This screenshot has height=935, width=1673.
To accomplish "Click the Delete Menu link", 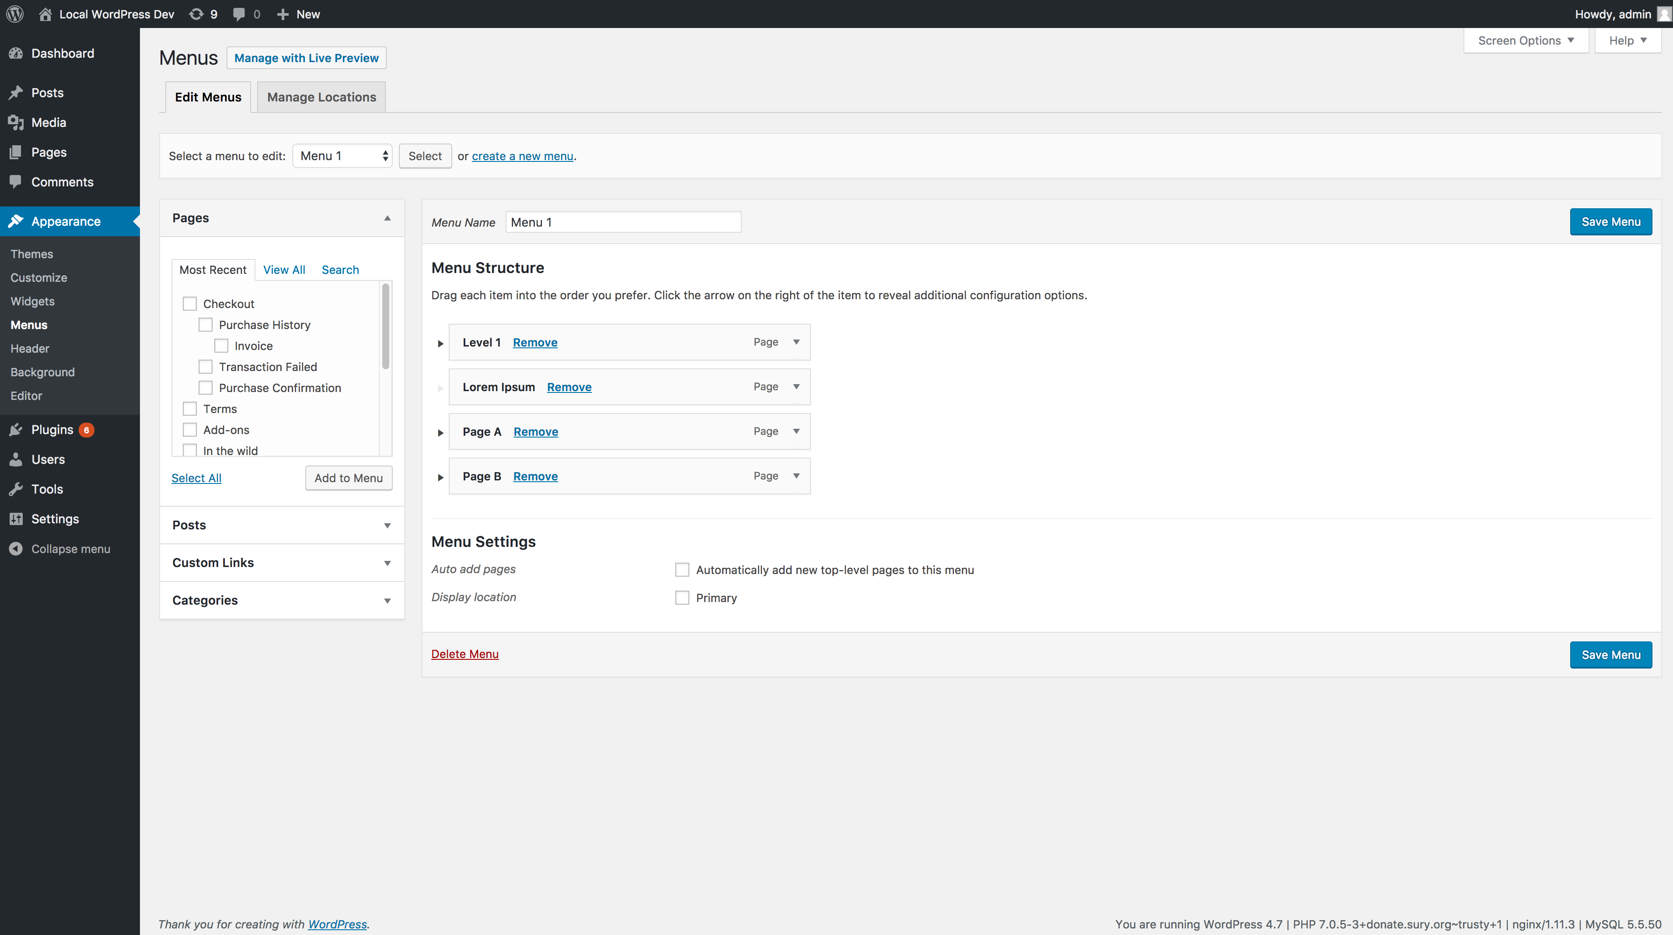I will coord(465,654).
